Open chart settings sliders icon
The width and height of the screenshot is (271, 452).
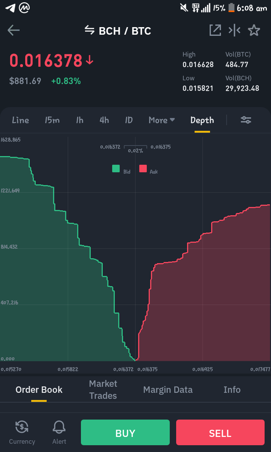246,120
